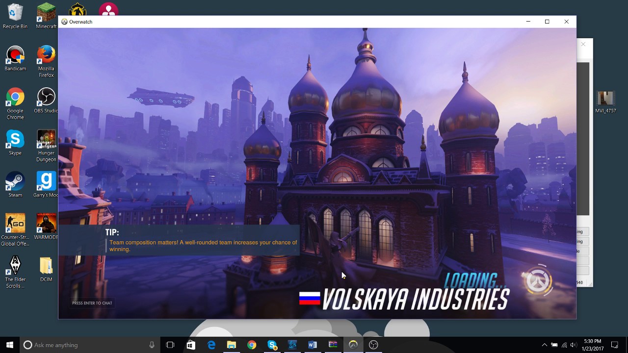The width and height of the screenshot is (628, 353).
Task: Launch Microsoft Edge from the taskbar
Action: [211, 345]
